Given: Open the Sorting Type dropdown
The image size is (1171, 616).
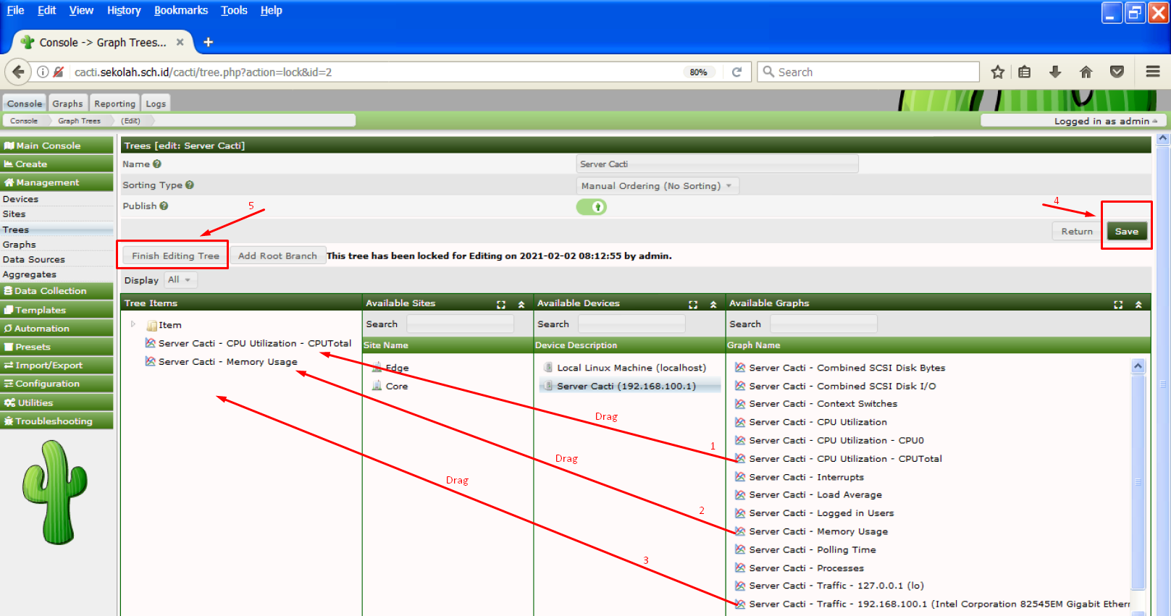Looking at the screenshot, I should pos(657,186).
